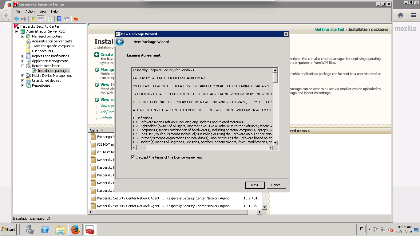Click the Reports and notifications icon
The image size is (420, 236).
[x=28, y=56]
